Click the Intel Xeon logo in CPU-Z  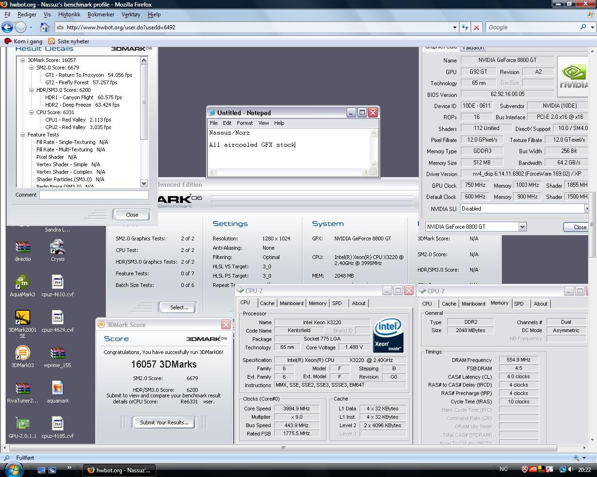click(x=388, y=335)
